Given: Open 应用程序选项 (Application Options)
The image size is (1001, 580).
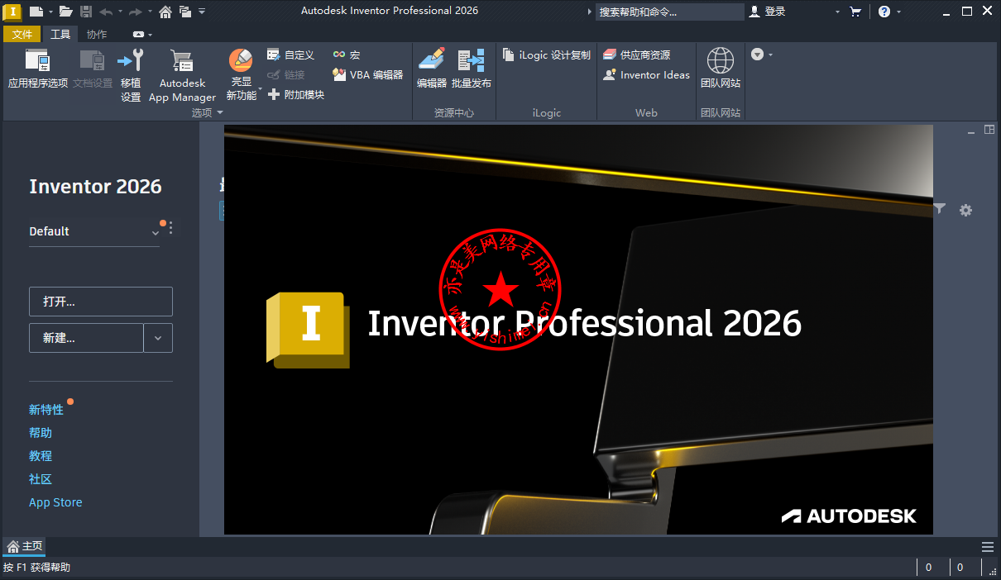Looking at the screenshot, I should click(x=38, y=68).
